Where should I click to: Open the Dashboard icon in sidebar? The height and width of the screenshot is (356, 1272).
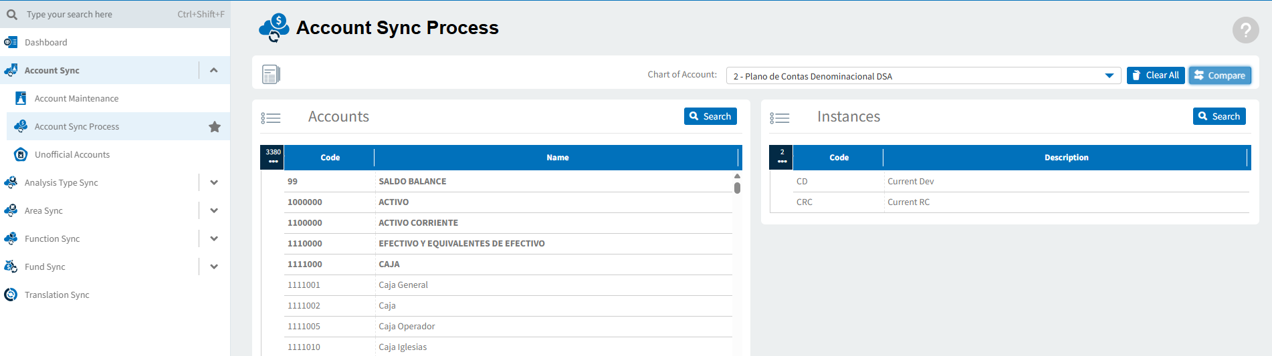coord(11,42)
